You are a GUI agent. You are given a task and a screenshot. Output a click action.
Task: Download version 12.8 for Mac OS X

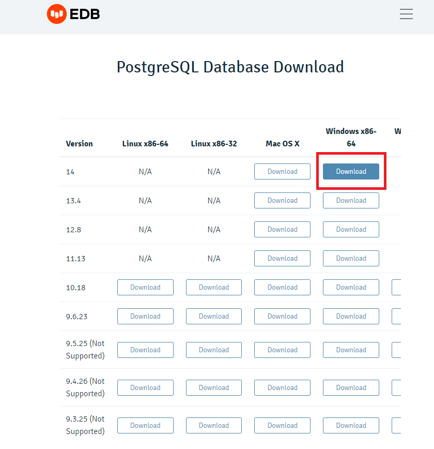(x=283, y=229)
